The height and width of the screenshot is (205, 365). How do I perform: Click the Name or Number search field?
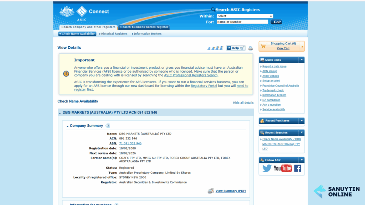[242, 22]
